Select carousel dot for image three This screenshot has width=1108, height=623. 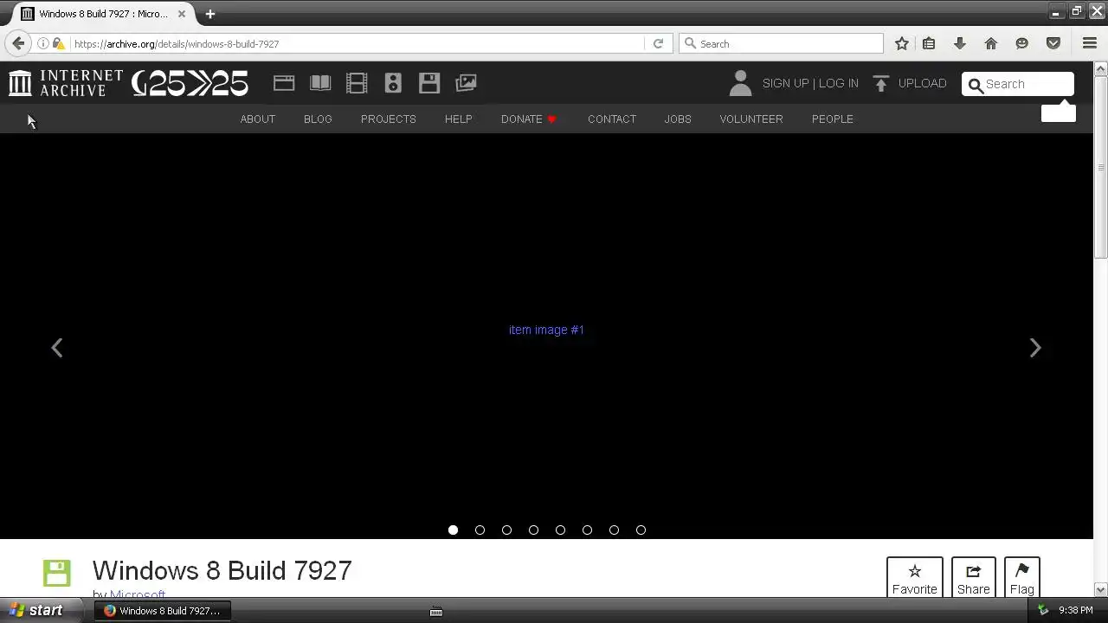(x=506, y=530)
